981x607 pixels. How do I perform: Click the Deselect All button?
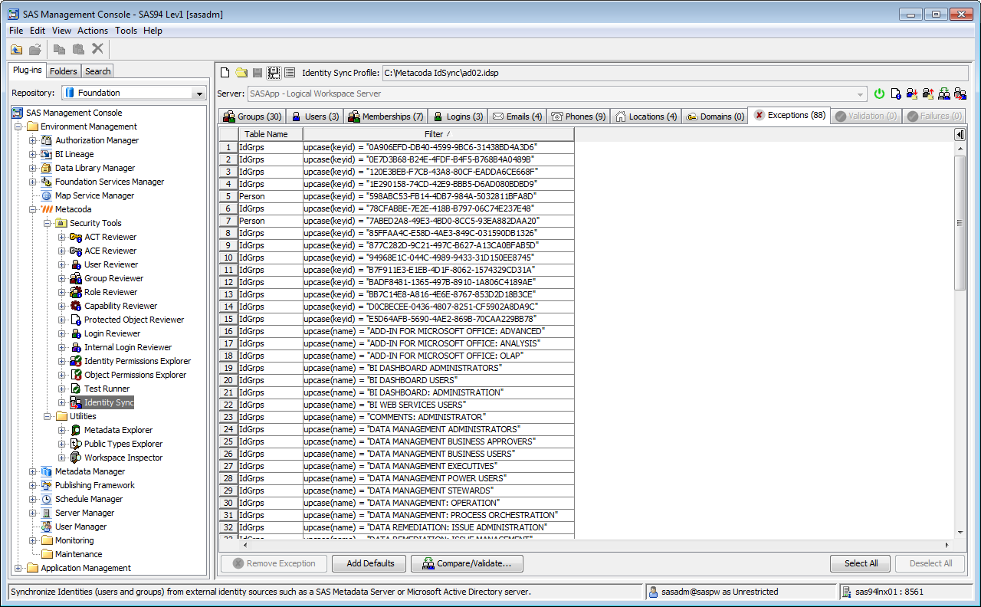point(931,563)
